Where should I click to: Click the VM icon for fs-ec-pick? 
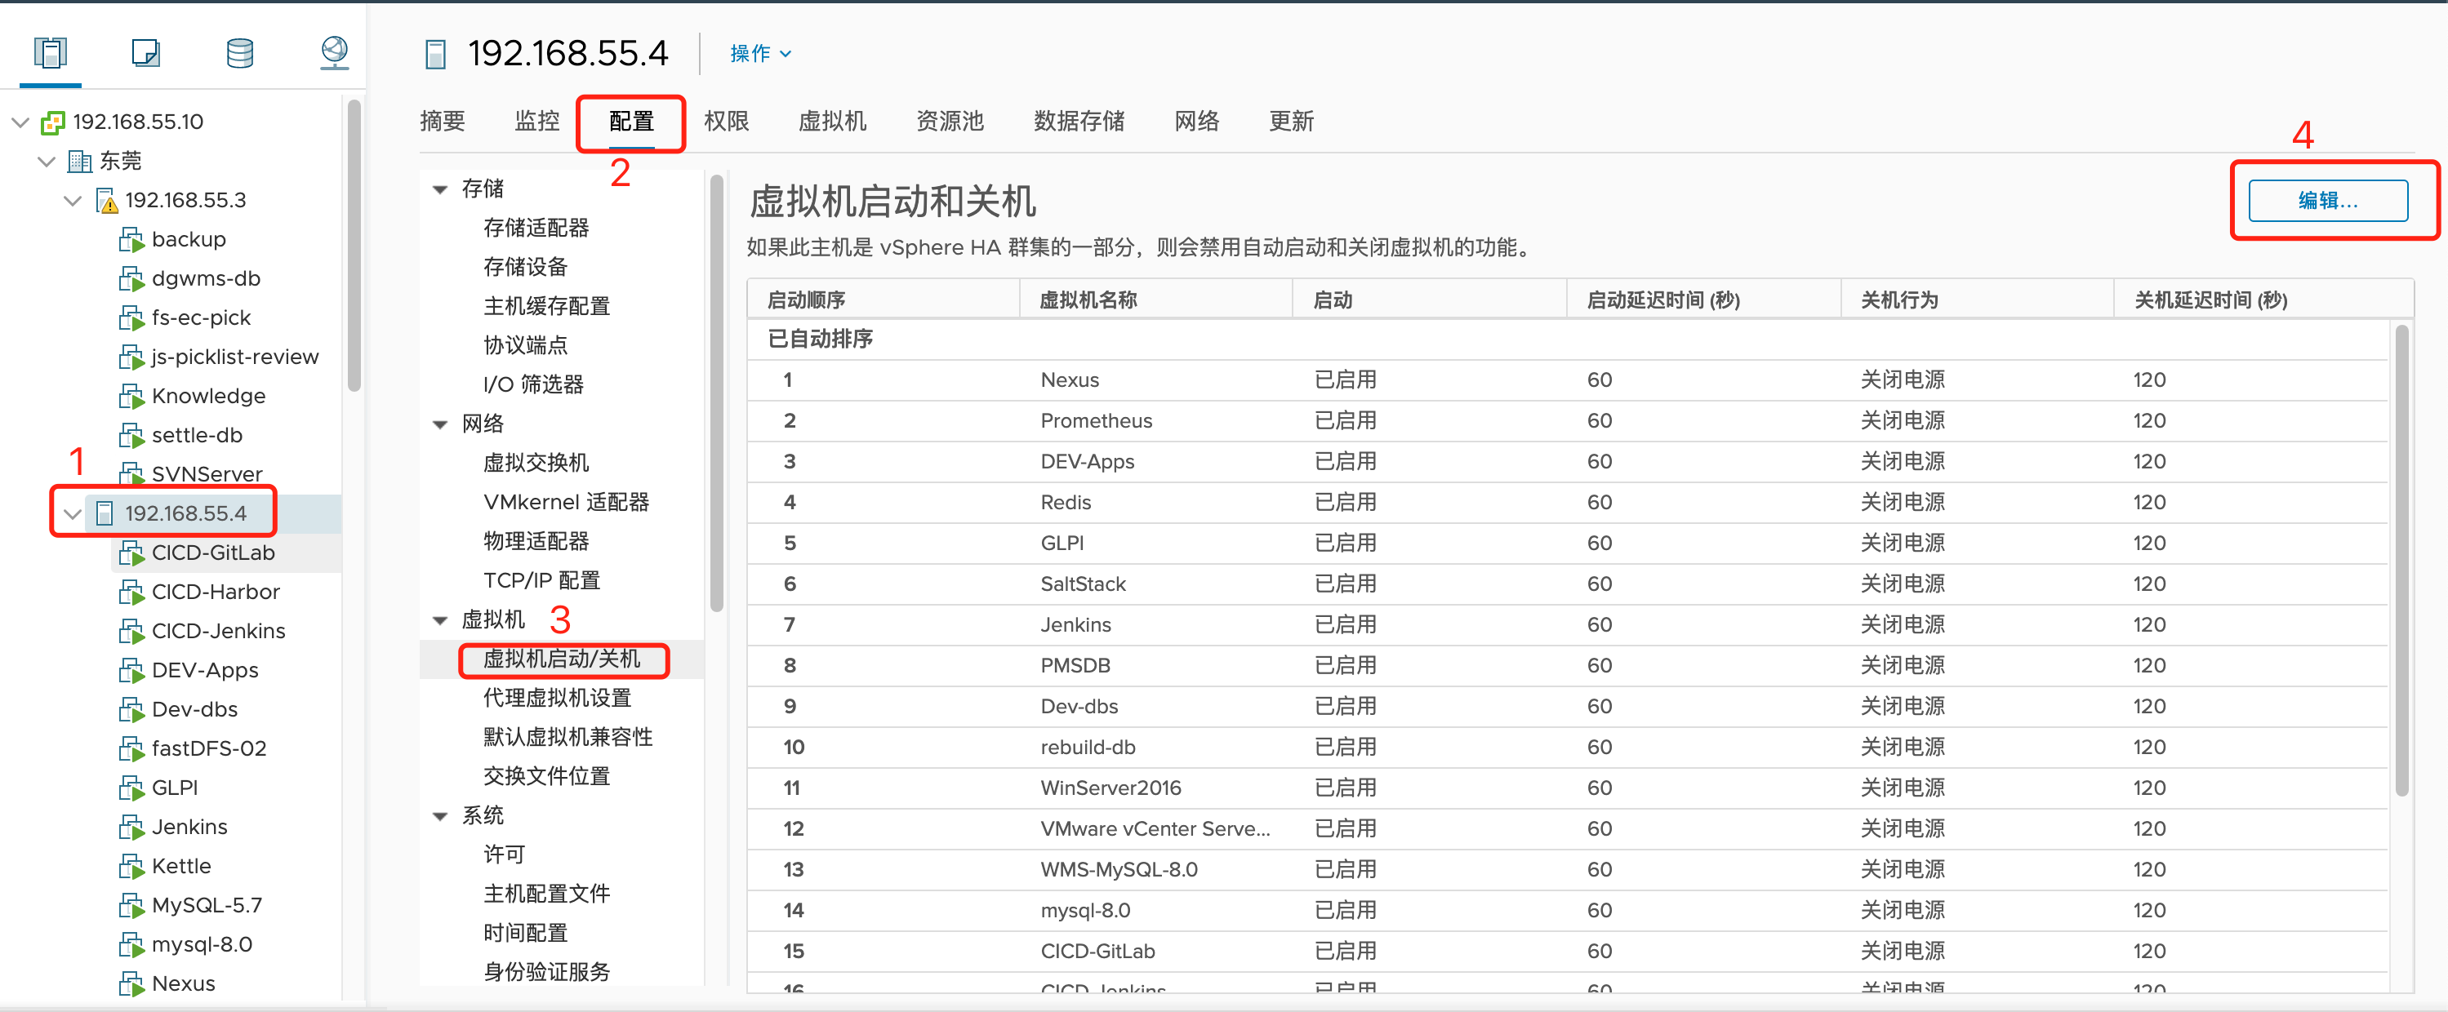click(131, 317)
